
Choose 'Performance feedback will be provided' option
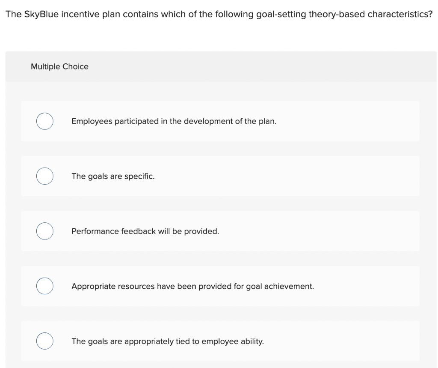pyautogui.click(x=145, y=231)
